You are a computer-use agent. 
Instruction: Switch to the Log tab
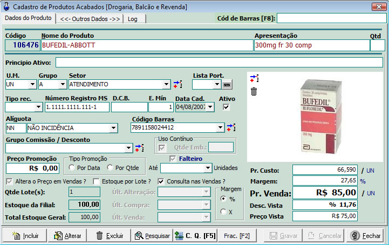134,19
